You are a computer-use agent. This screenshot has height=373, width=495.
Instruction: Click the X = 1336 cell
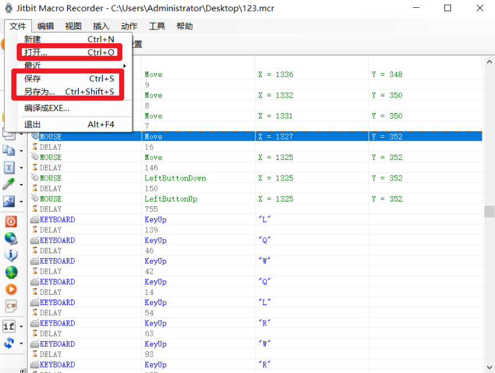[x=311, y=75]
